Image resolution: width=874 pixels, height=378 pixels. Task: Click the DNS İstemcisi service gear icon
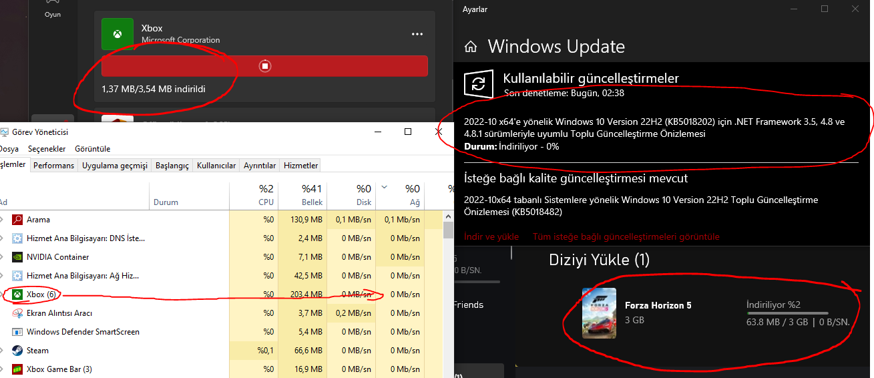coord(17,238)
